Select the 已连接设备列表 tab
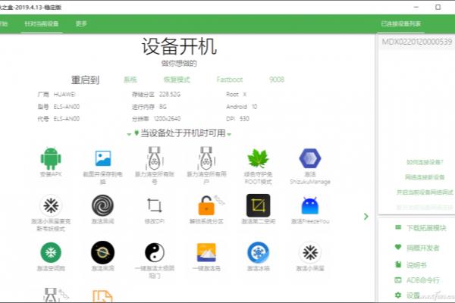455x303 pixels. click(x=400, y=23)
